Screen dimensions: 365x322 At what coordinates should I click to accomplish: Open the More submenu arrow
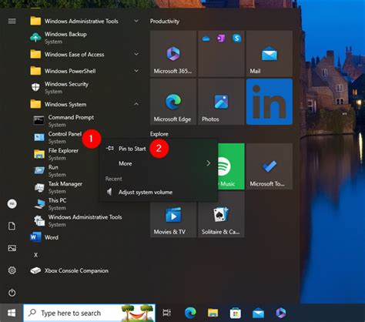point(209,163)
